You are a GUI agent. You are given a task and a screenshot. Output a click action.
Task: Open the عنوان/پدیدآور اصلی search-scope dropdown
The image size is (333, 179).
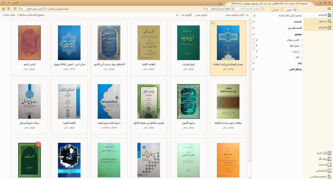tap(218, 9)
